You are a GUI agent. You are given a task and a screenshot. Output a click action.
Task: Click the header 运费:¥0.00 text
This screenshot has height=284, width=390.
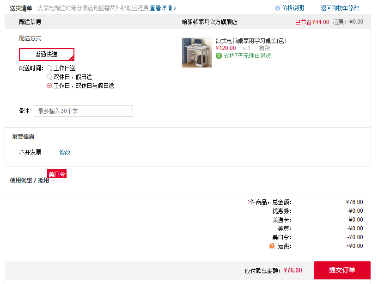(348, 22)
